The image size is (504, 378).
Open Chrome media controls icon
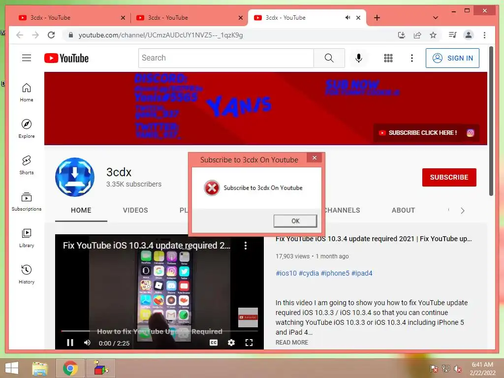coord(453,35)
